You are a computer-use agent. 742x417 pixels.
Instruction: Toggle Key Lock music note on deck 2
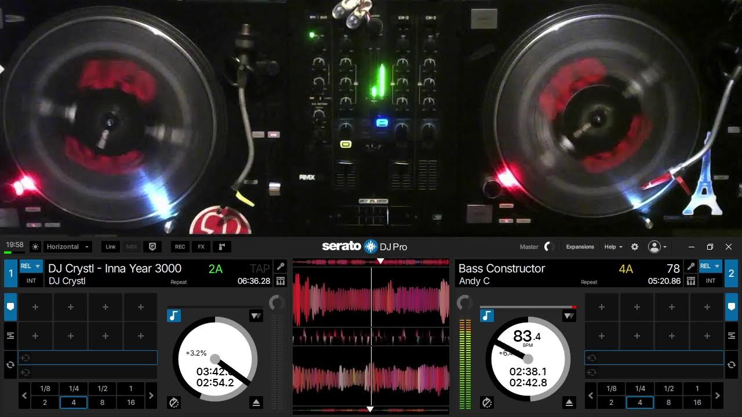487,316
